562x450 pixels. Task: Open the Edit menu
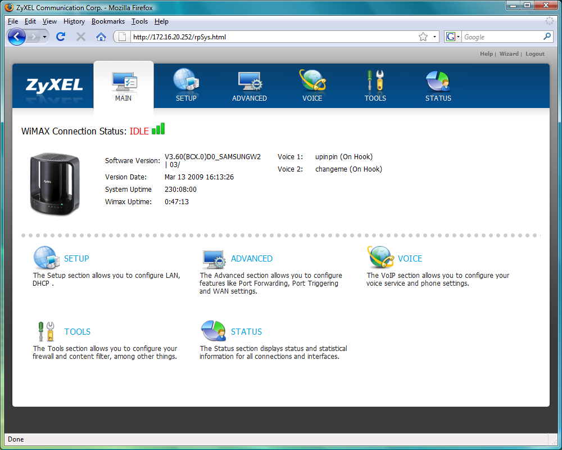(30, 21)
